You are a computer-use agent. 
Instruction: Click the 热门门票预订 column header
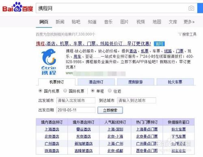(147, 122)
